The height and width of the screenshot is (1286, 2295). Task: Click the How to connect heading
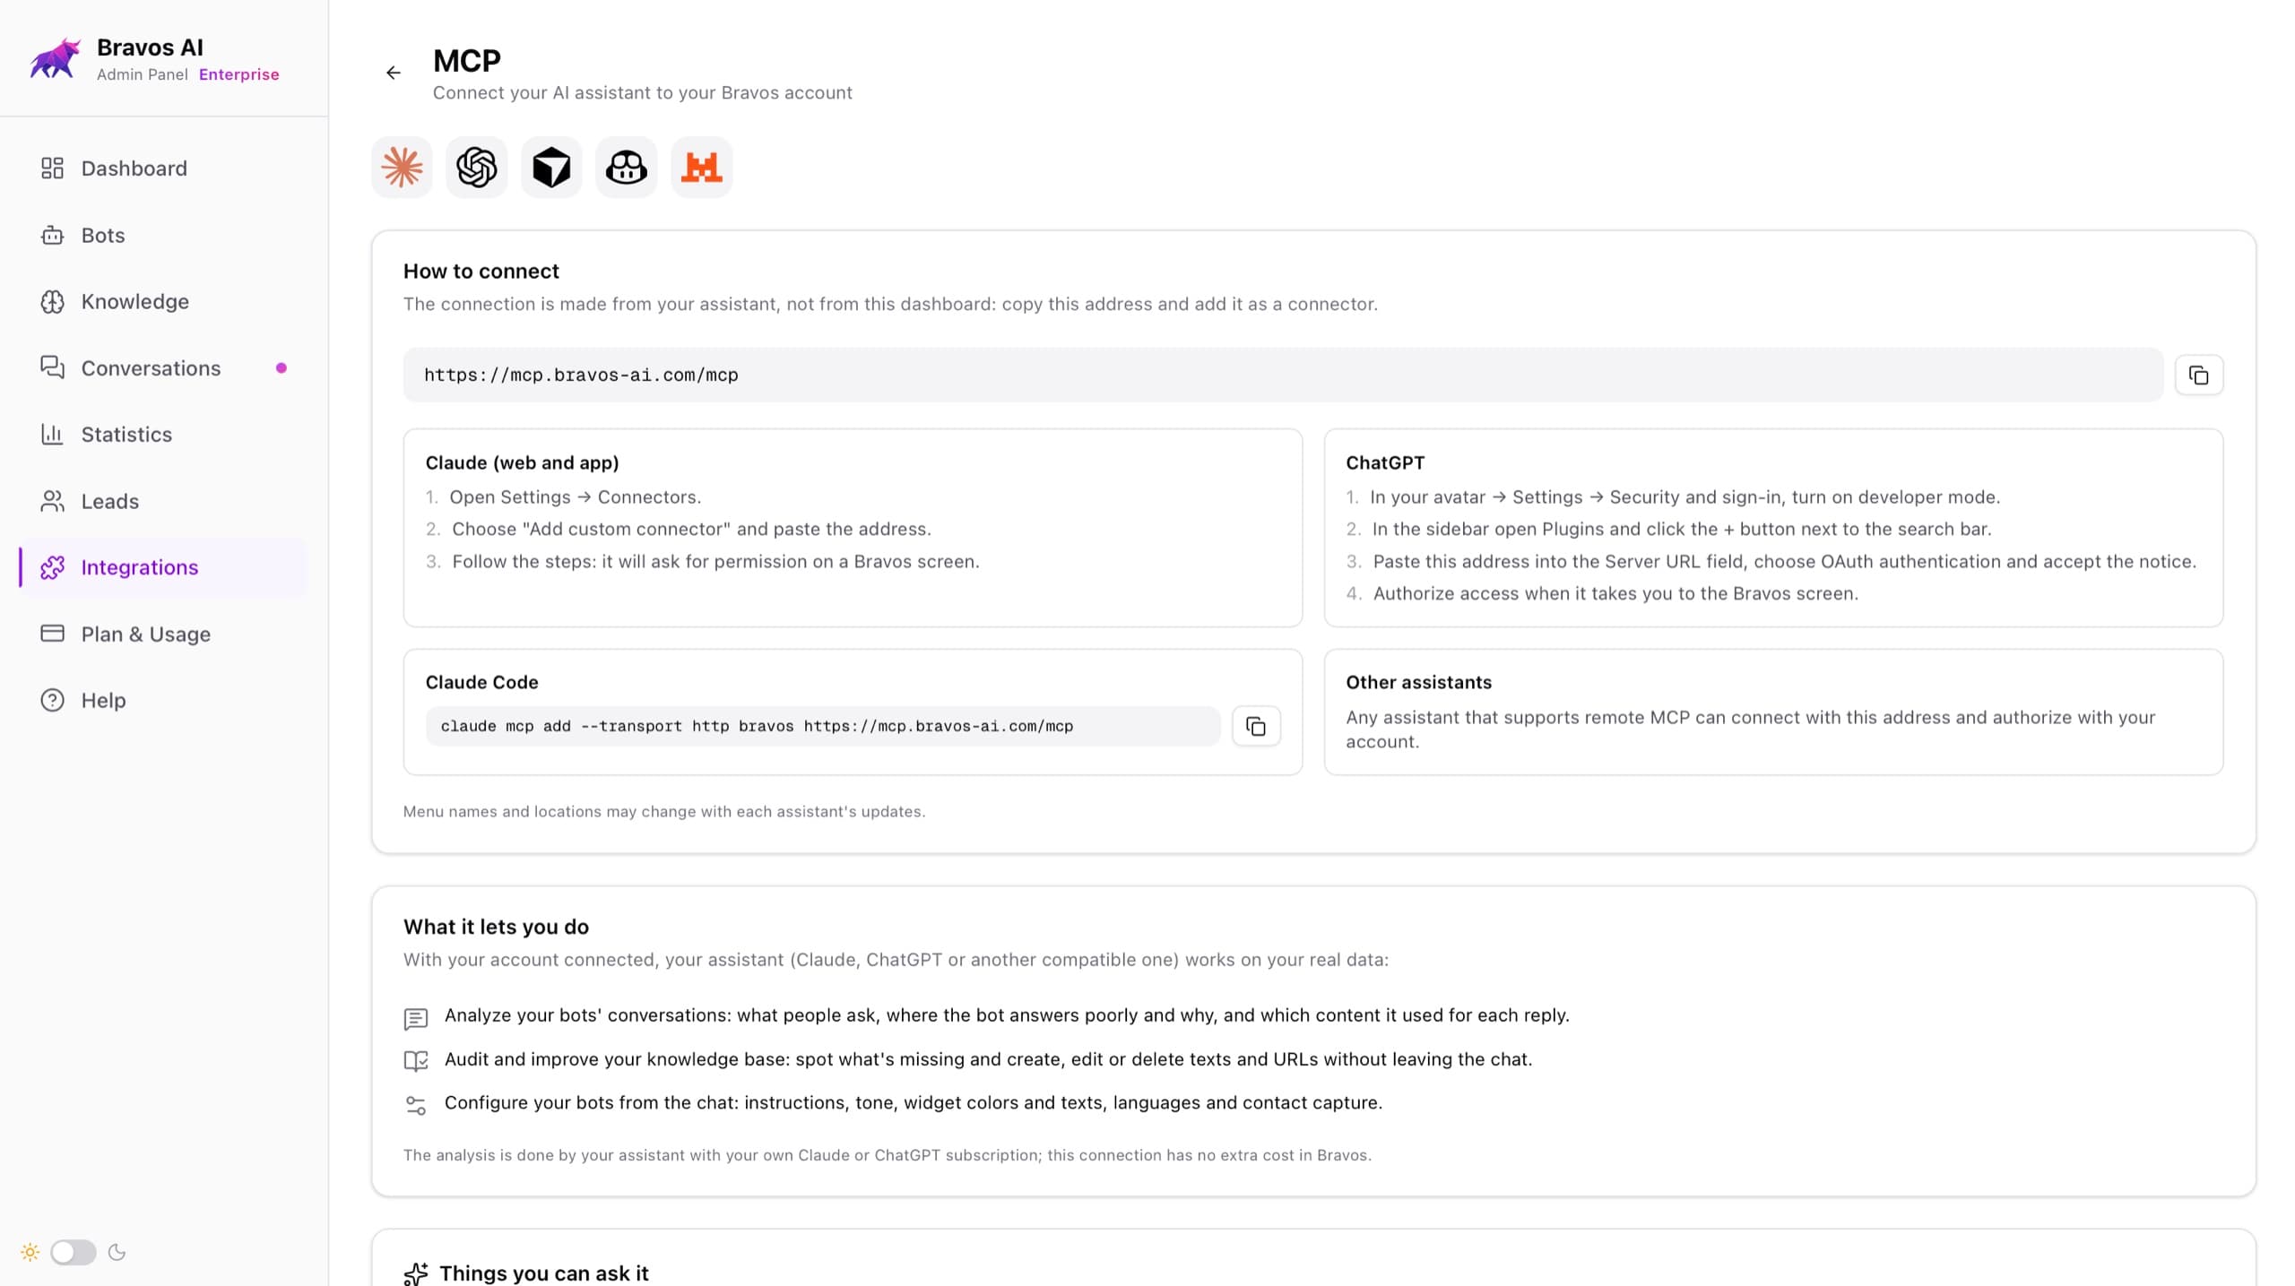[x=481, y=272]
